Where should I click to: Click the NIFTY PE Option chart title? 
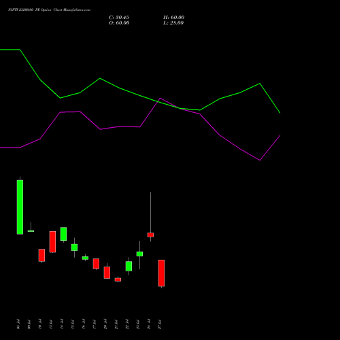pos(49,10)
